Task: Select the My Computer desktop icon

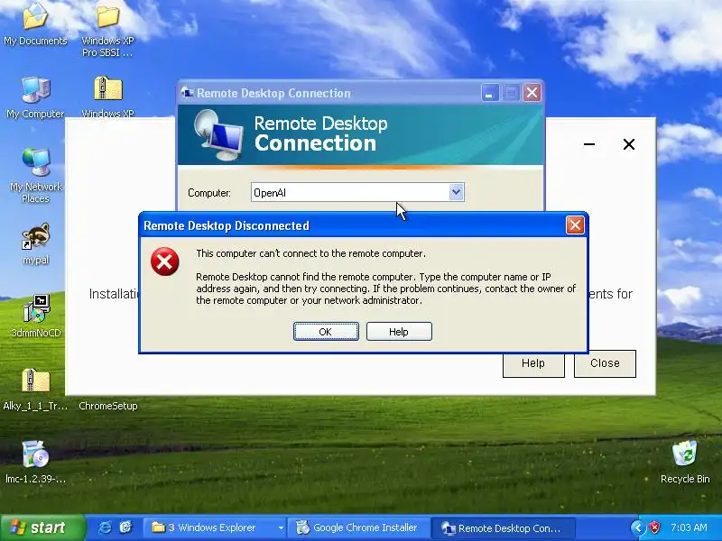Action: [35, 89]
